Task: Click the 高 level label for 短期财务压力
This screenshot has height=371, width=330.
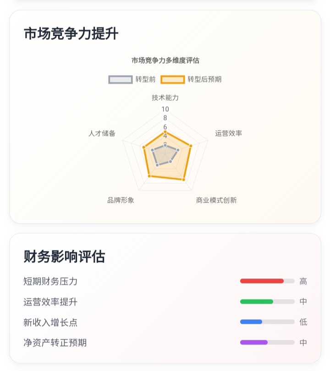Action: (x=303, y=281)
